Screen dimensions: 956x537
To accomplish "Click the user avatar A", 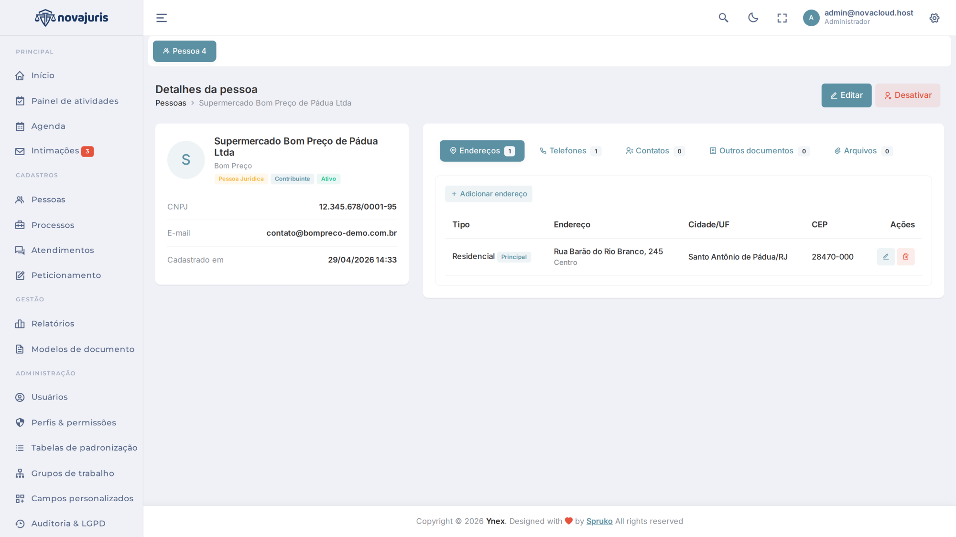I will click(811, 18).
